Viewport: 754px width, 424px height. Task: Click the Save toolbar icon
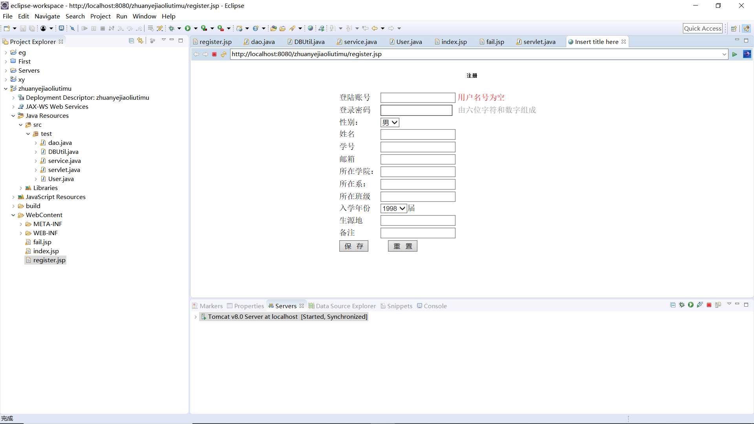pyautogui.click(x=23, y=28)
